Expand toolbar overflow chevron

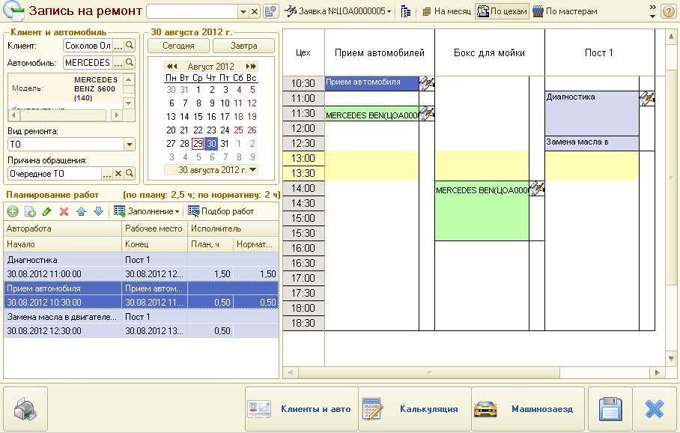pyautogui.click(x=653, y=7)
